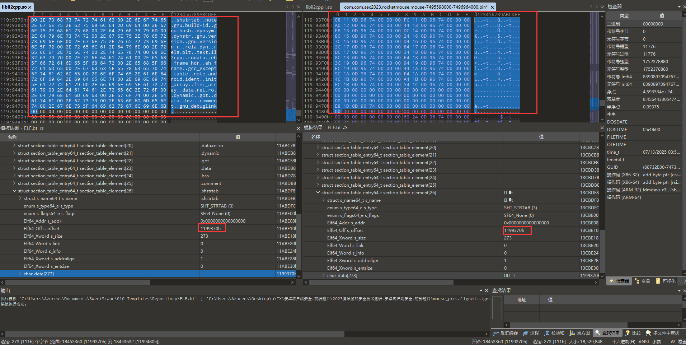Open Disassembler panel tab icon
Screen dimensions: 686x345
click(x=495, y=333)
